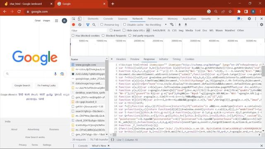Open Network panel settings gear icon
Viewport: 265px width, 149px height.
coord(261,25)
